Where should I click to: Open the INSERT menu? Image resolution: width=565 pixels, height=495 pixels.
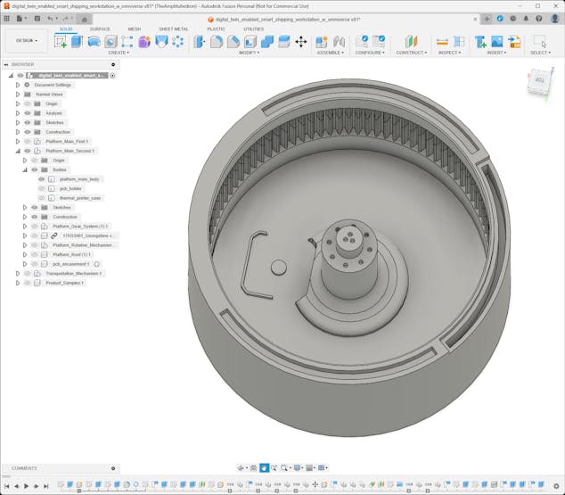(496, 53)
